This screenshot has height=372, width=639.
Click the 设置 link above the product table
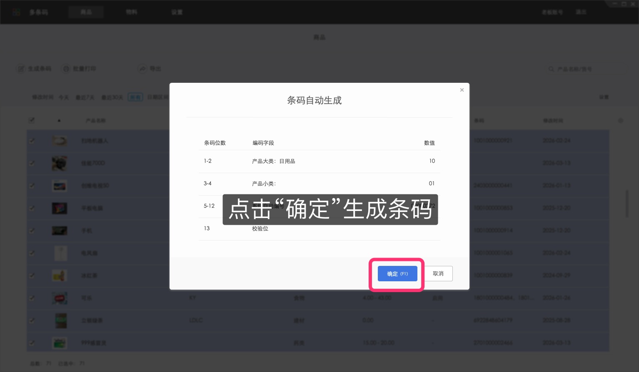pyautogui.click(x=604, y=97)
